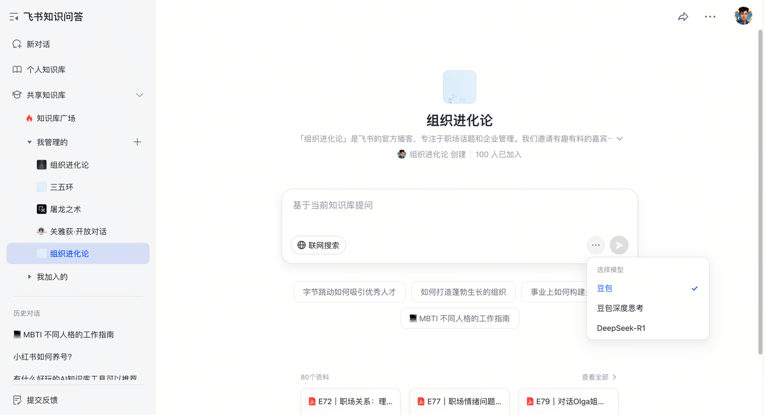Expand the knowledge base description chevron
This screenshot has width=764, height=415.
[620, 139]
